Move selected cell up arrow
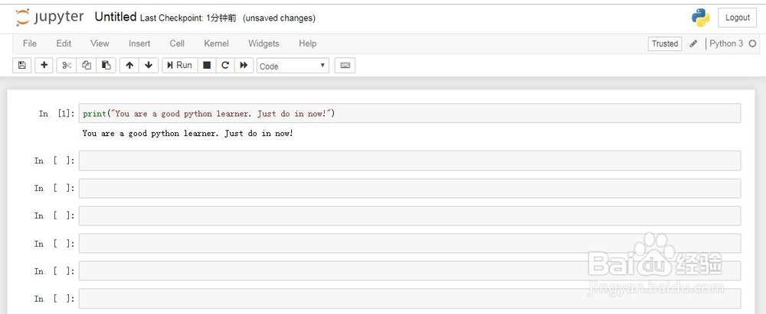 [x=129, y=66]
